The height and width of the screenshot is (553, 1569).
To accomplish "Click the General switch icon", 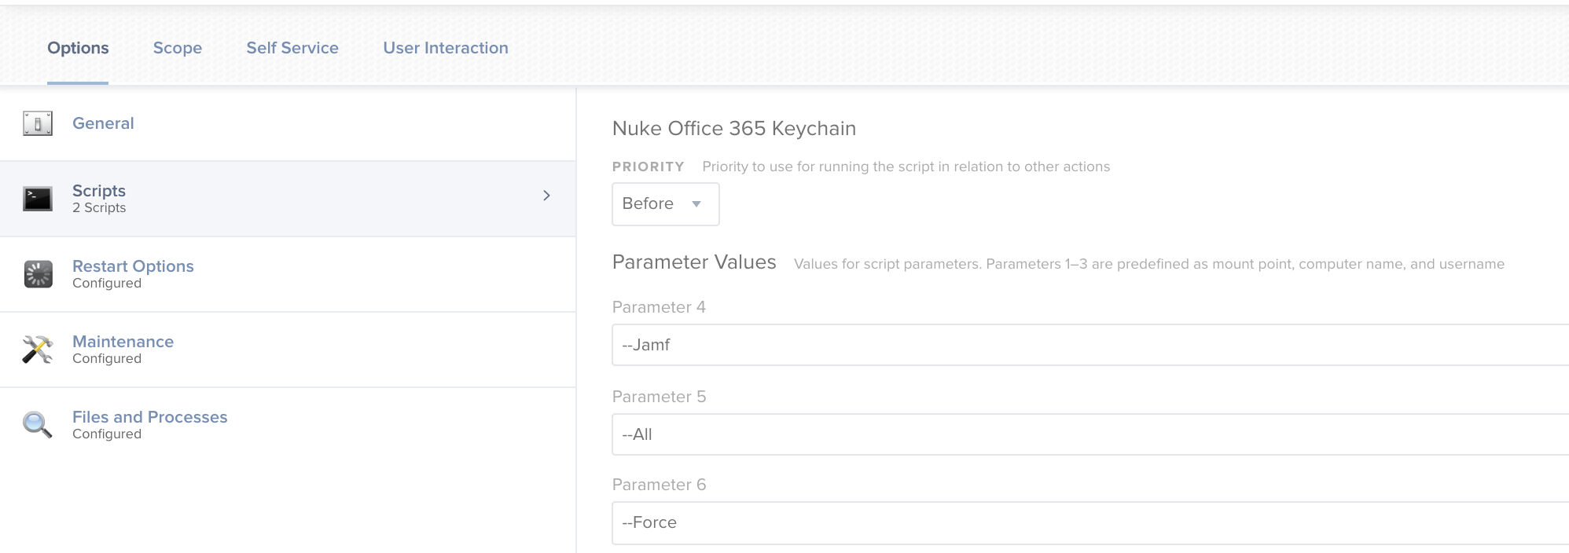I will tap(38, 123).
